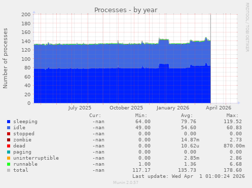Click the y-axis label 100

[x=26, y=59]
